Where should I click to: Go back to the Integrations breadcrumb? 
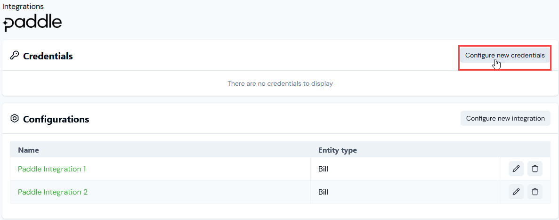pyautogui.click(x=23, y=7)
